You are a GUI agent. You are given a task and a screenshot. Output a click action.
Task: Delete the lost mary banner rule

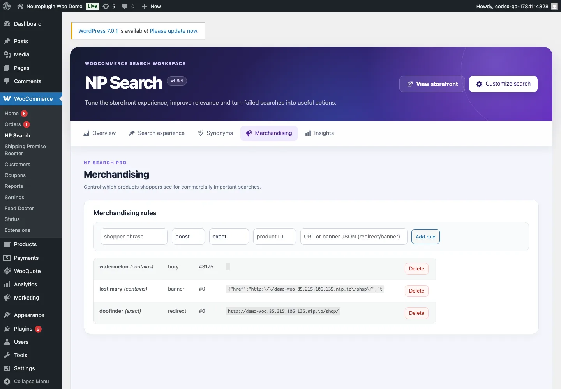point(416,291)
